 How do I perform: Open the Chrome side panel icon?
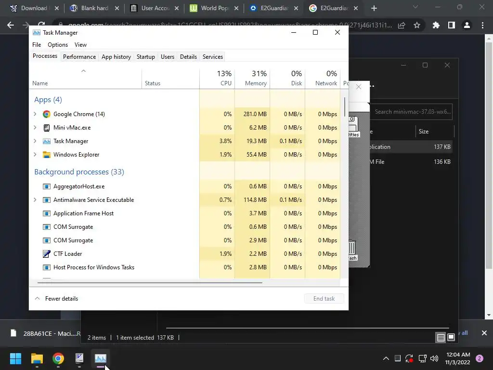[452, 25]
